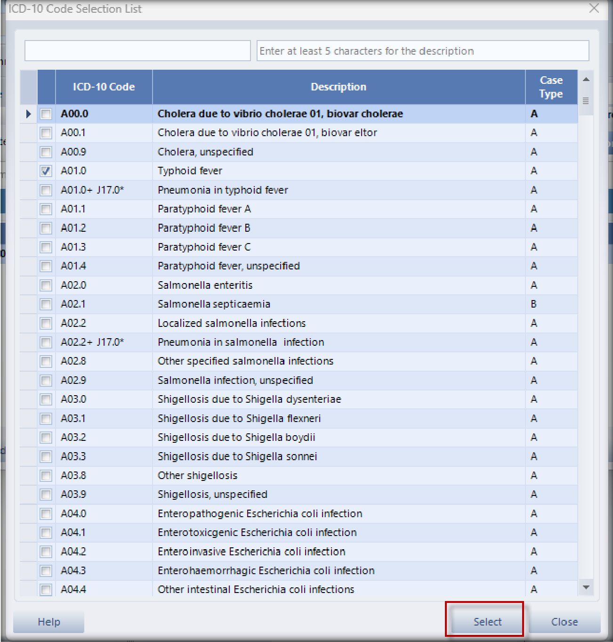Click the scrollbar down arrow
613x642 pixels.
586,587
